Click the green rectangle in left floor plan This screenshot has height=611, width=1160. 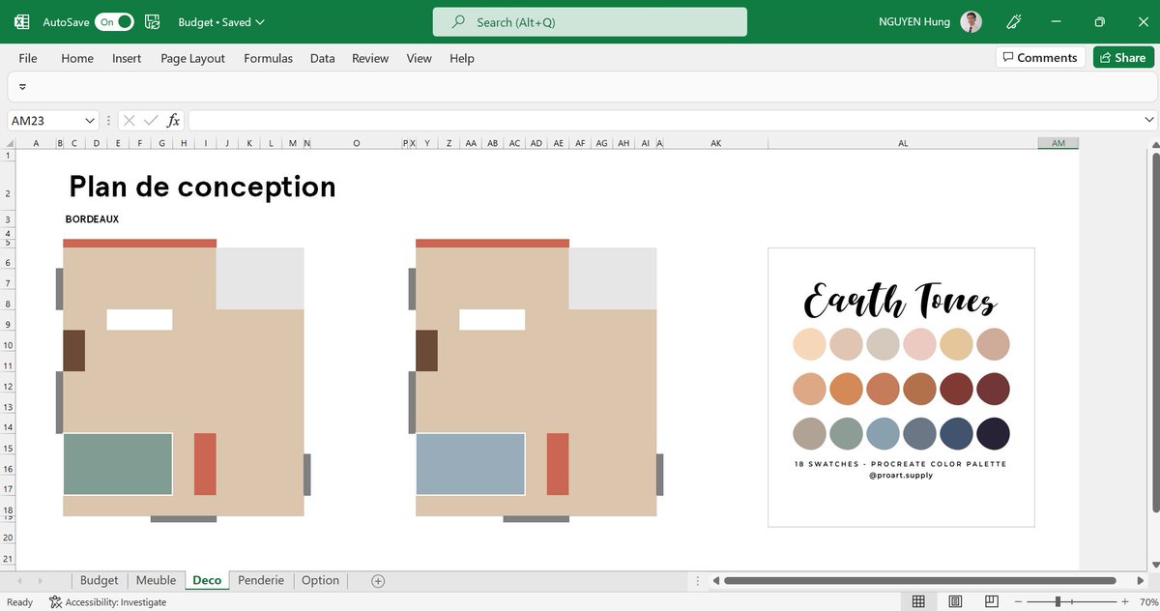pos(118,464)
